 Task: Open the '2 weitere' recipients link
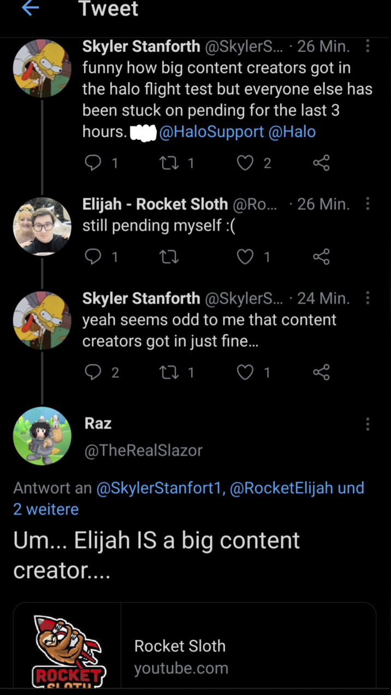(x=46, y=509)
